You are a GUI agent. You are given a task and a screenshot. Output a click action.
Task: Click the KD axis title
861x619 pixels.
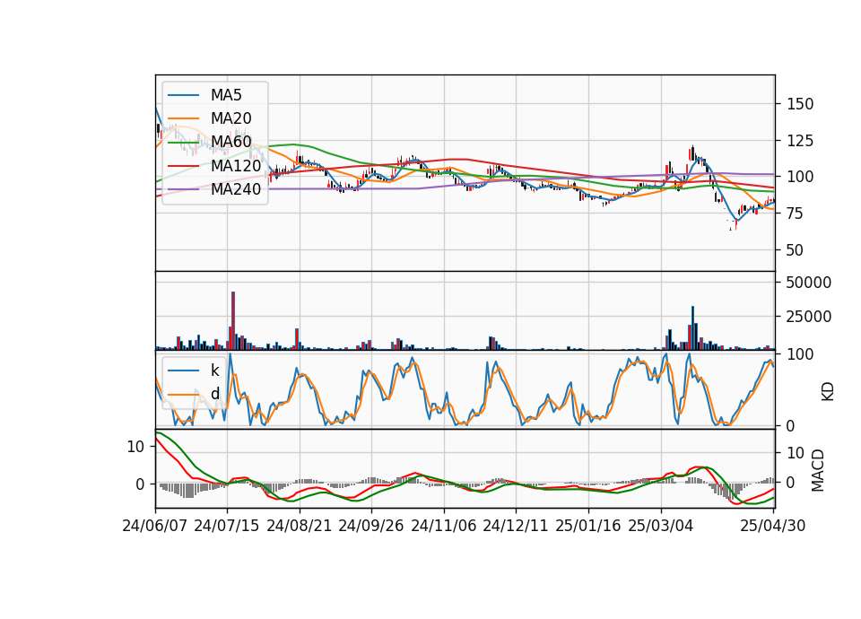[x=828, y=392]
